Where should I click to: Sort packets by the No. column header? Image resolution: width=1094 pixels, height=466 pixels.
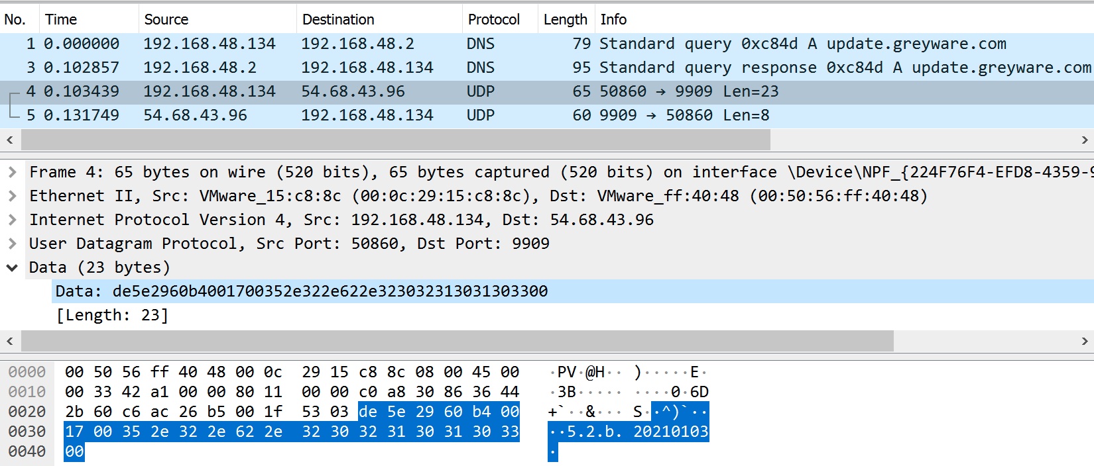[x=20, y=19]
